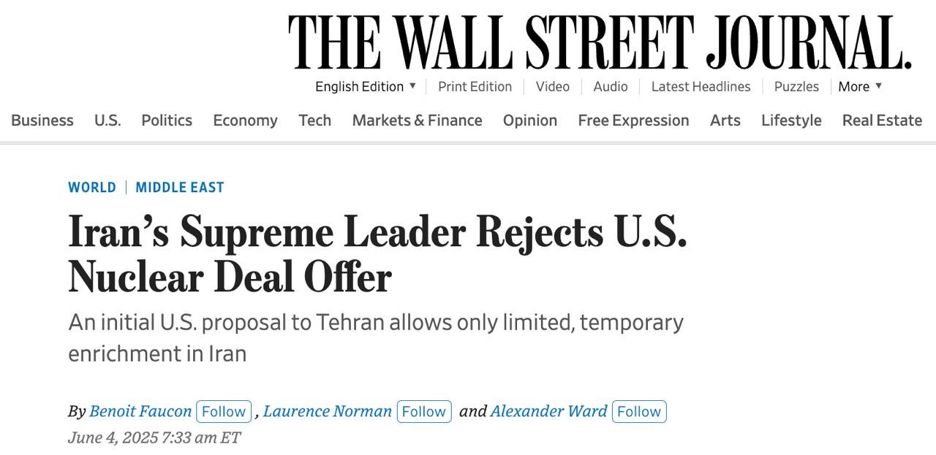936x455 pixels.
Task: Click The Wall Street Journal logo
Action: [x=600, y=42]
